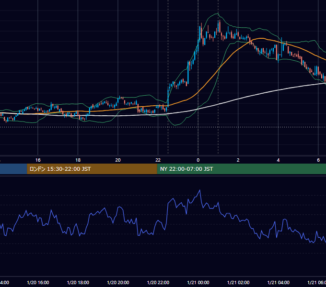Click the blue session bar before ロンドン
Image resolution: width=326 pixels, height=287 pixels.
[13, 169]
